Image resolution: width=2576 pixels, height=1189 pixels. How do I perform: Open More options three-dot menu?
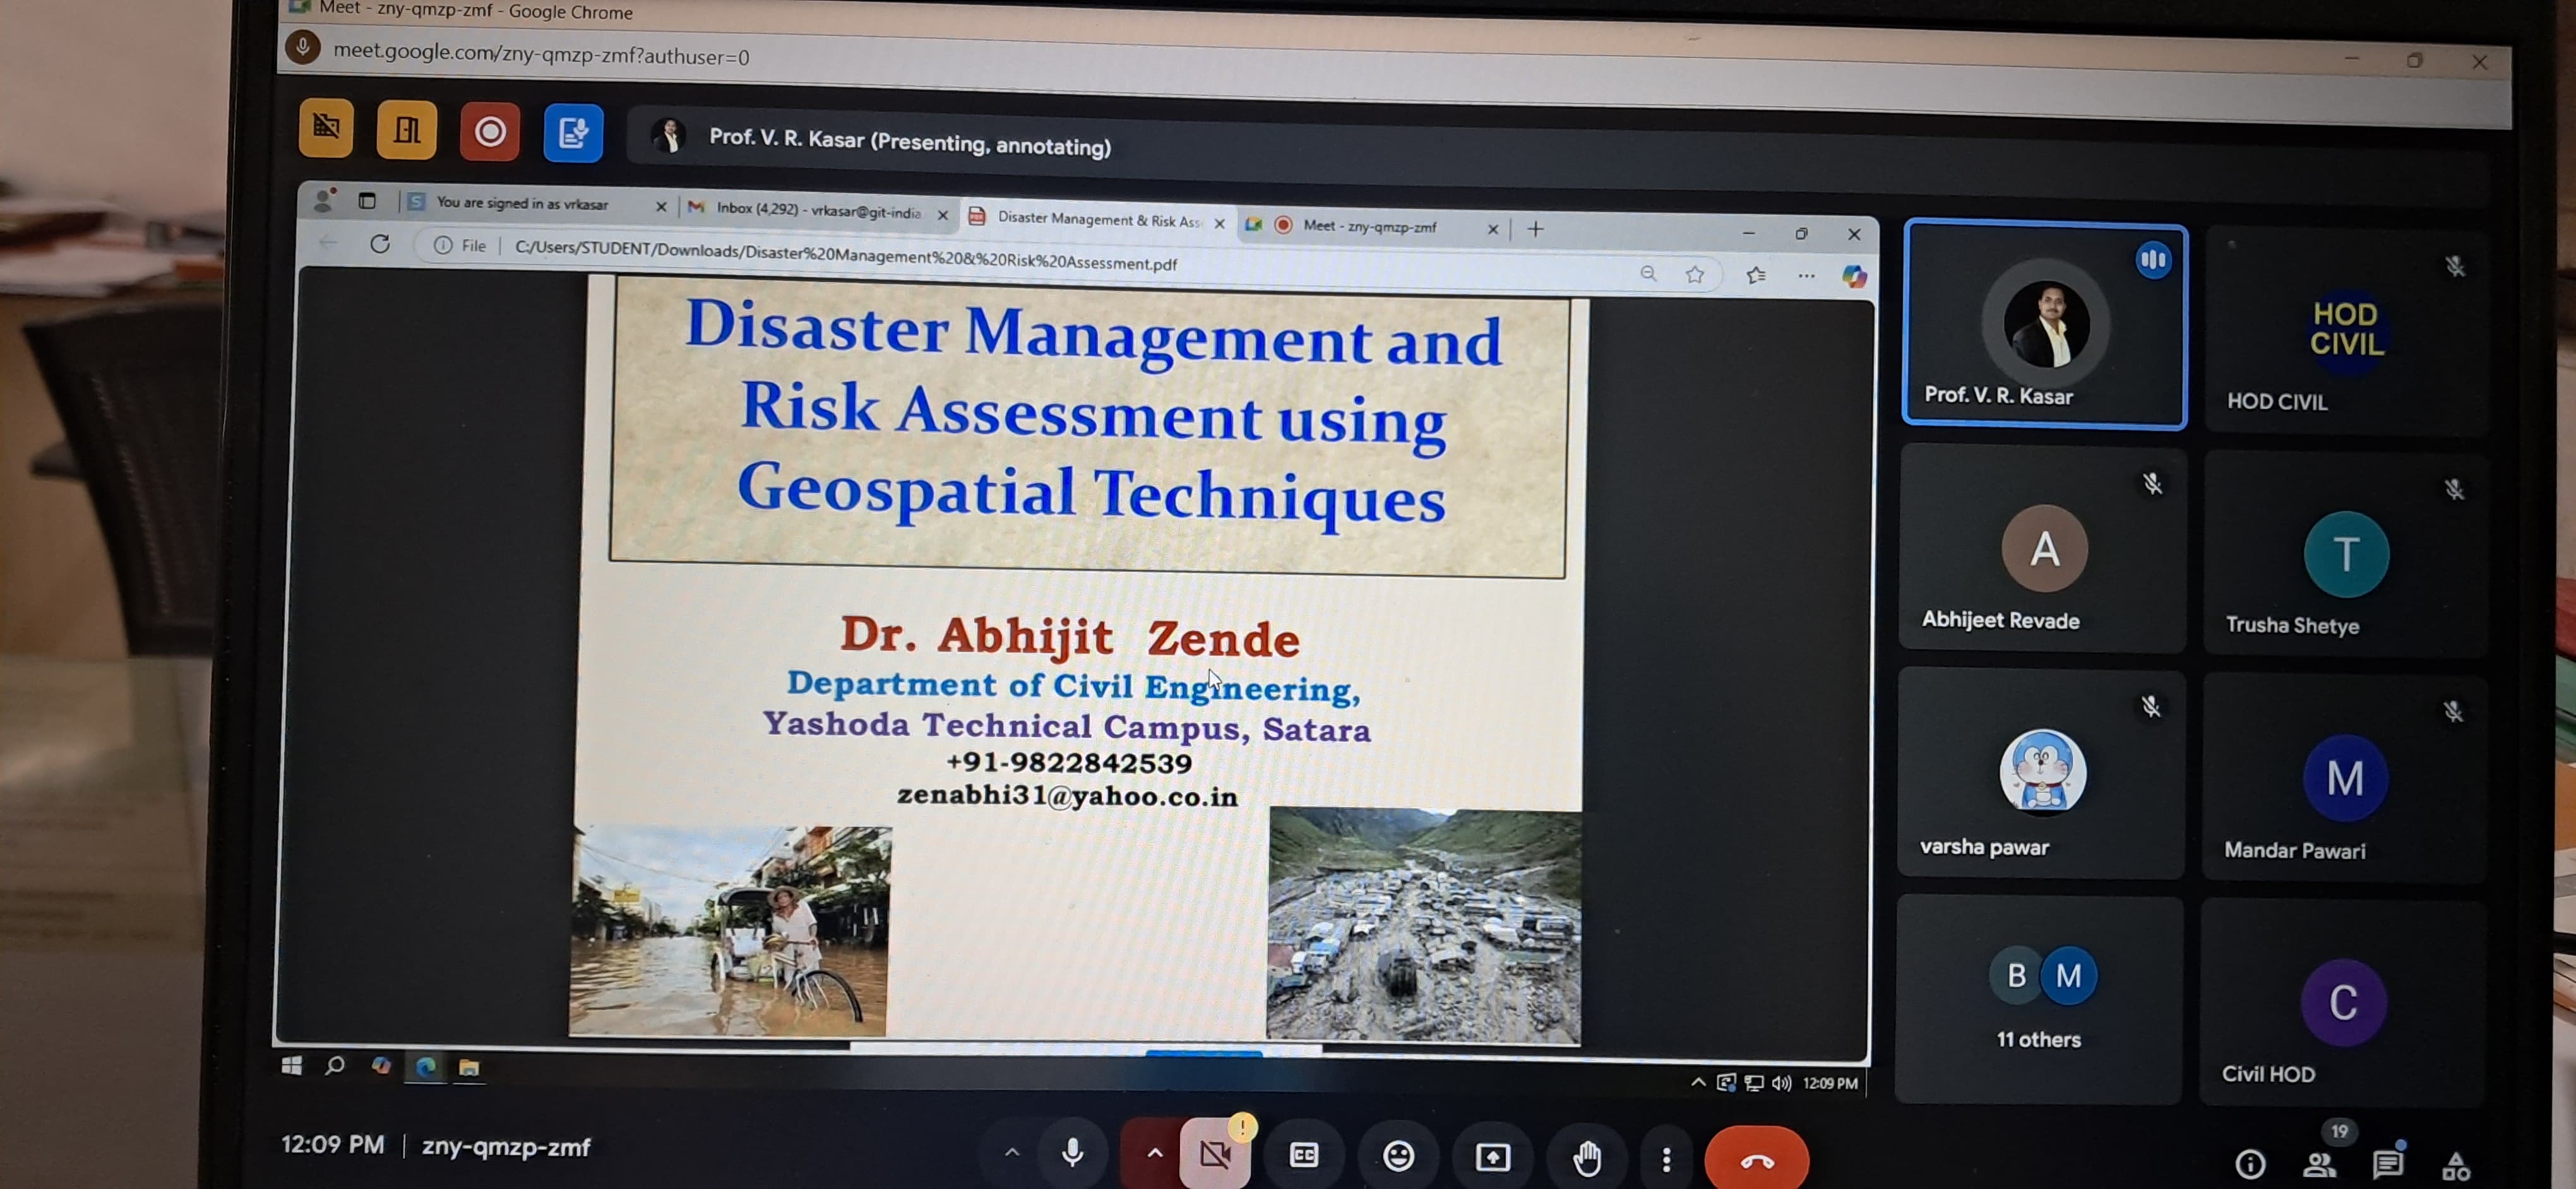(x=1666, y=1160)
